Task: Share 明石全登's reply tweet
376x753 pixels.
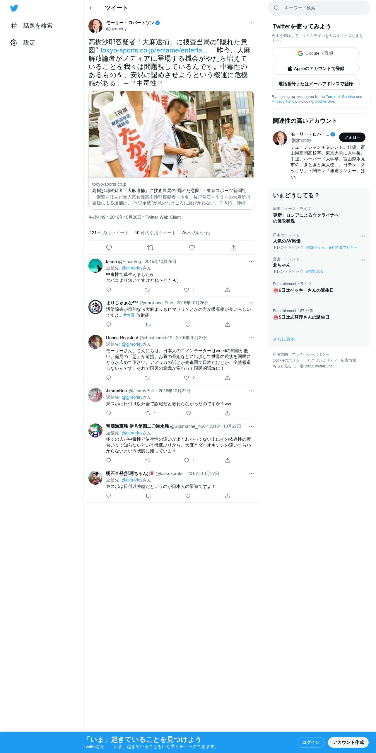Action: pos(228,496)
